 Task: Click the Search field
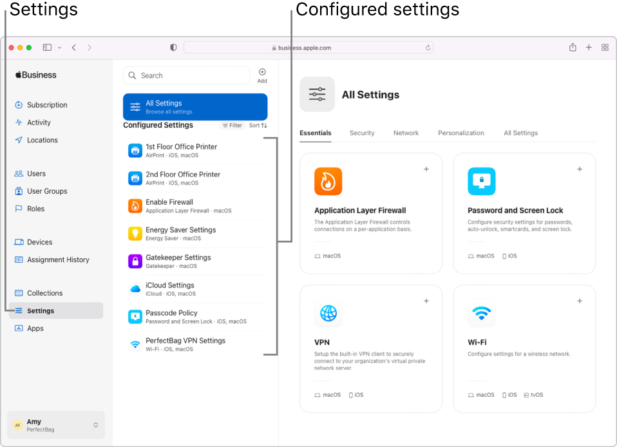pos(187,75)
